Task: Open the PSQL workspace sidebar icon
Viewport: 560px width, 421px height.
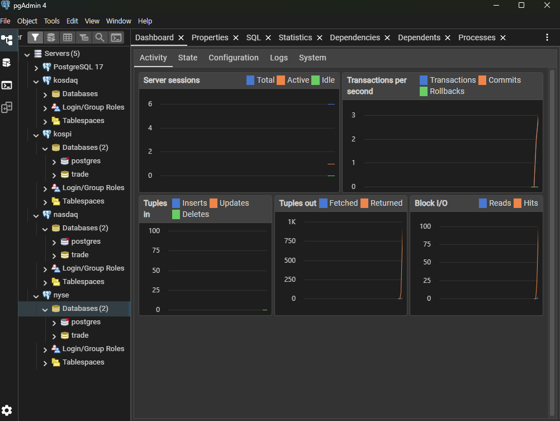Action: click(x=7, y=85)
